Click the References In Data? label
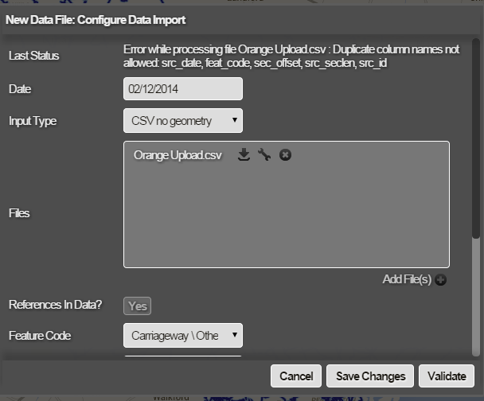 point(55,305)
